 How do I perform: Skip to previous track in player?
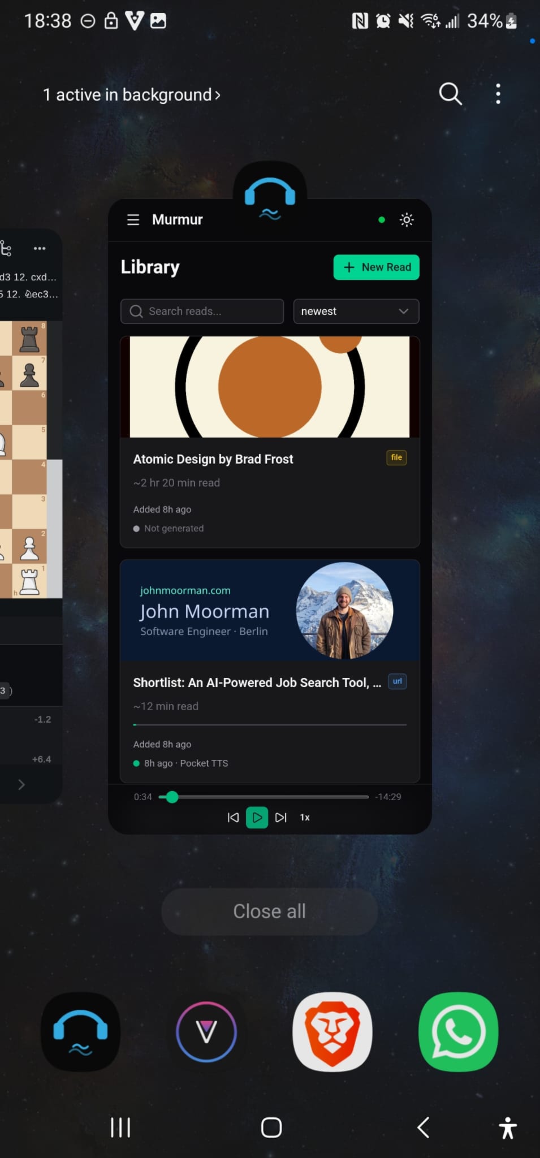[233, 818]
